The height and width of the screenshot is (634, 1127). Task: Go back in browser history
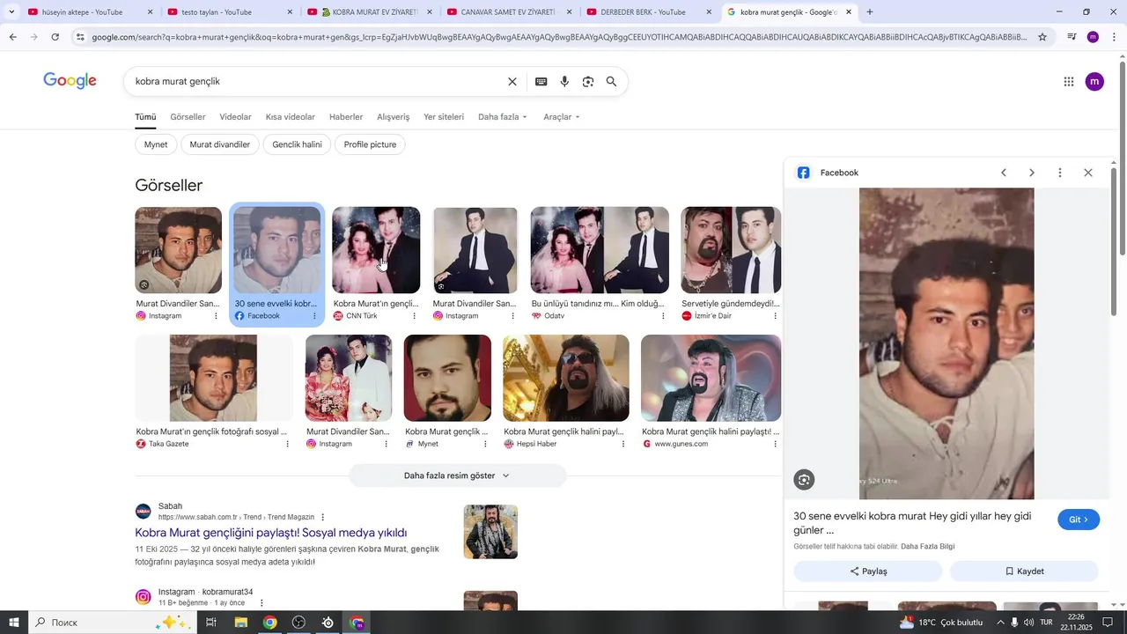(12, 37)
